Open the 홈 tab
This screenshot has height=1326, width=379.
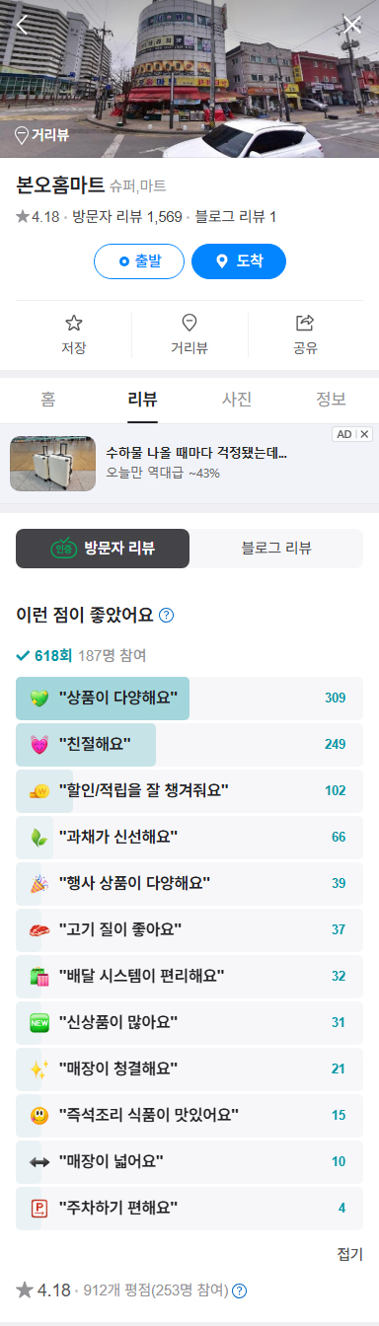47,400
